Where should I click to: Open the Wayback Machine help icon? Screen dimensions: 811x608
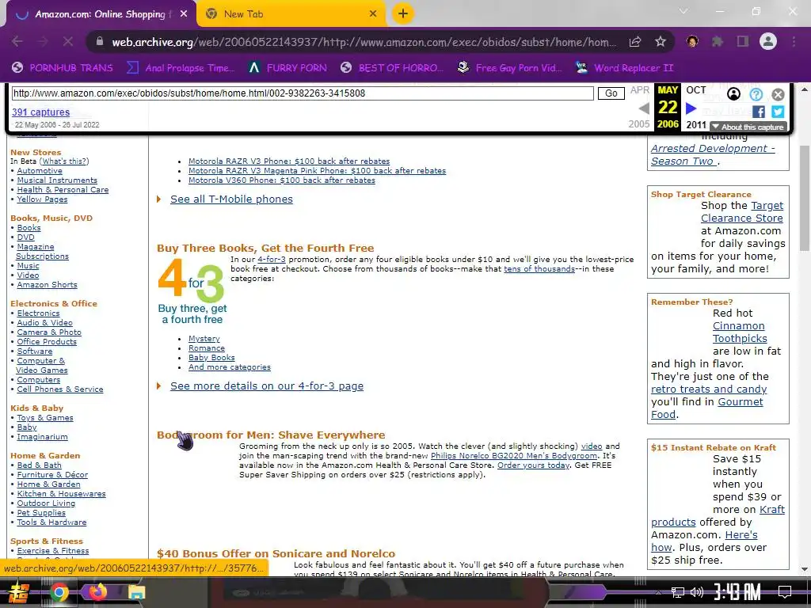coord(756,93)
